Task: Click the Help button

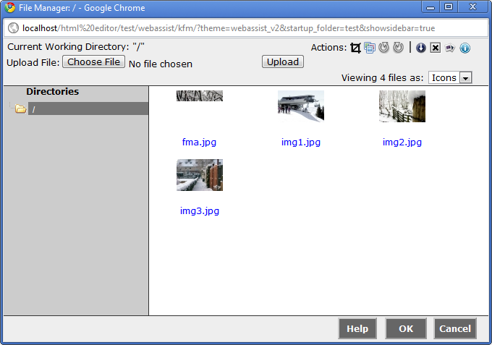Action: 357,328
